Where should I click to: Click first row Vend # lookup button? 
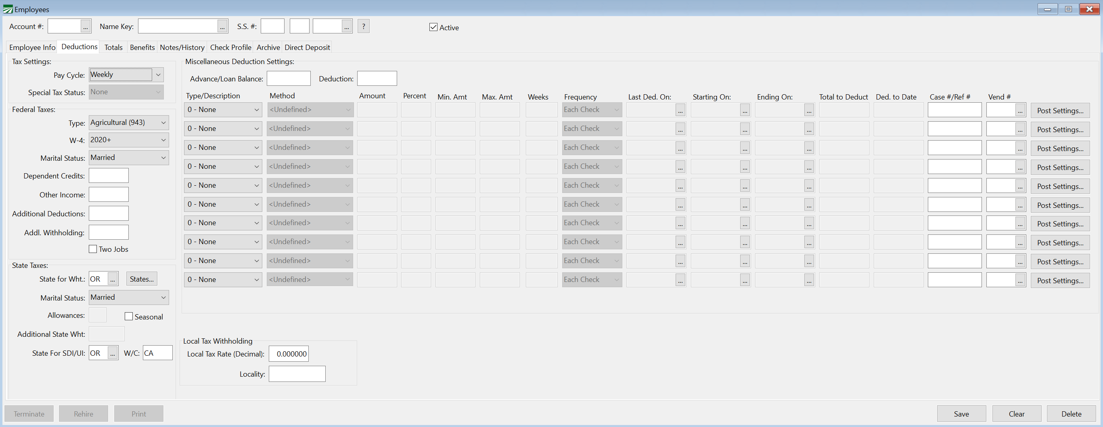pyautogui.click(x=1020, y=110)
